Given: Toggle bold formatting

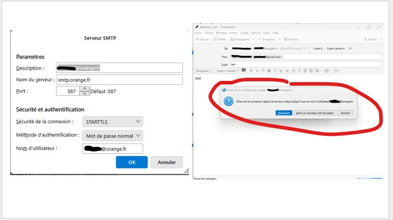Looking at the screenshot, I should coord(269,71).
